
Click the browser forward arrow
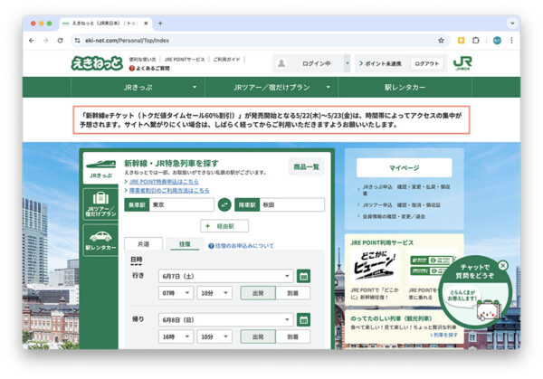[46, 41]
